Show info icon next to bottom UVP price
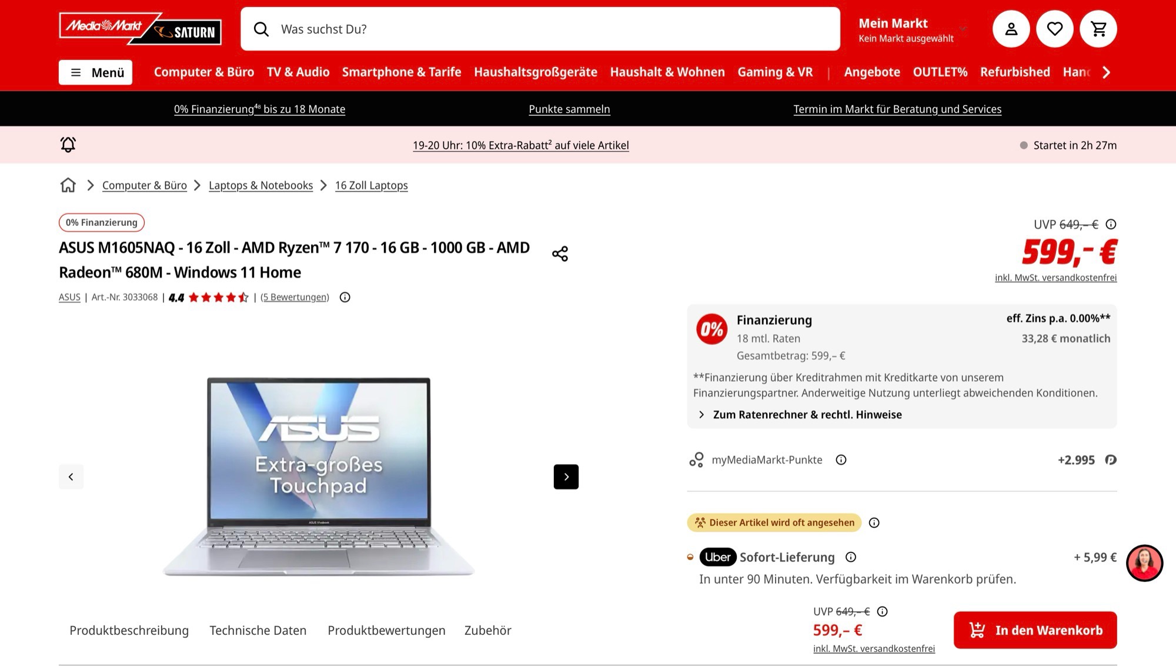Viewport: 1176px width, 666px height. click(x=883, y=611)
